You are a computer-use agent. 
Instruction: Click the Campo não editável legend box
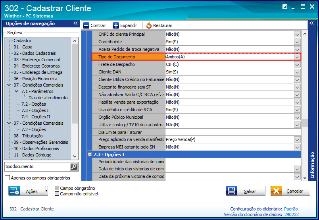(57, 193)
